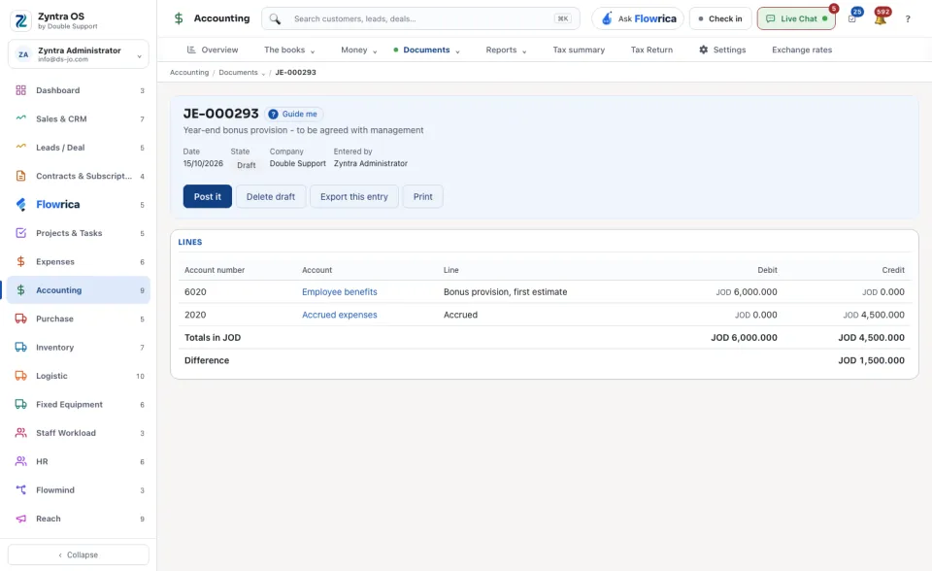Click the help question mark icon
Viewport: 932px width, 571px height.
pyautogui.click(x=908, y=19)
